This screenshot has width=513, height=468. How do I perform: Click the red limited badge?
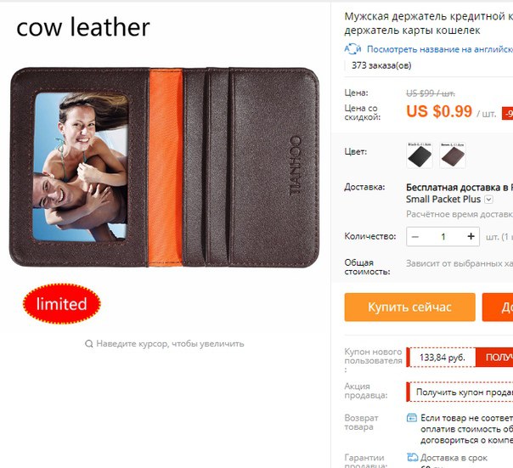pyautogui.click(x=61, y=304)
